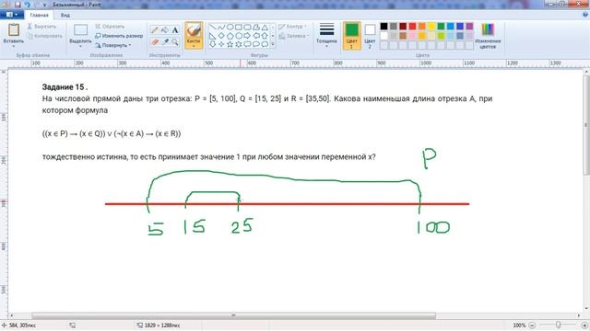Expand the shapes gallery with bottom arrow
Viewport: 590px width, 331px height.
pyautogui.click(x=273, y=45)
